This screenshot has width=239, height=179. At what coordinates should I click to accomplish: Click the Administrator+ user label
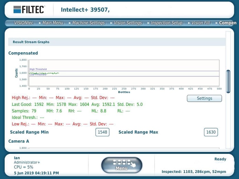tap(27, 163)
